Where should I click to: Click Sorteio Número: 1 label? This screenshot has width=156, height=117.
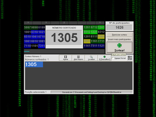tap(33, 56)
